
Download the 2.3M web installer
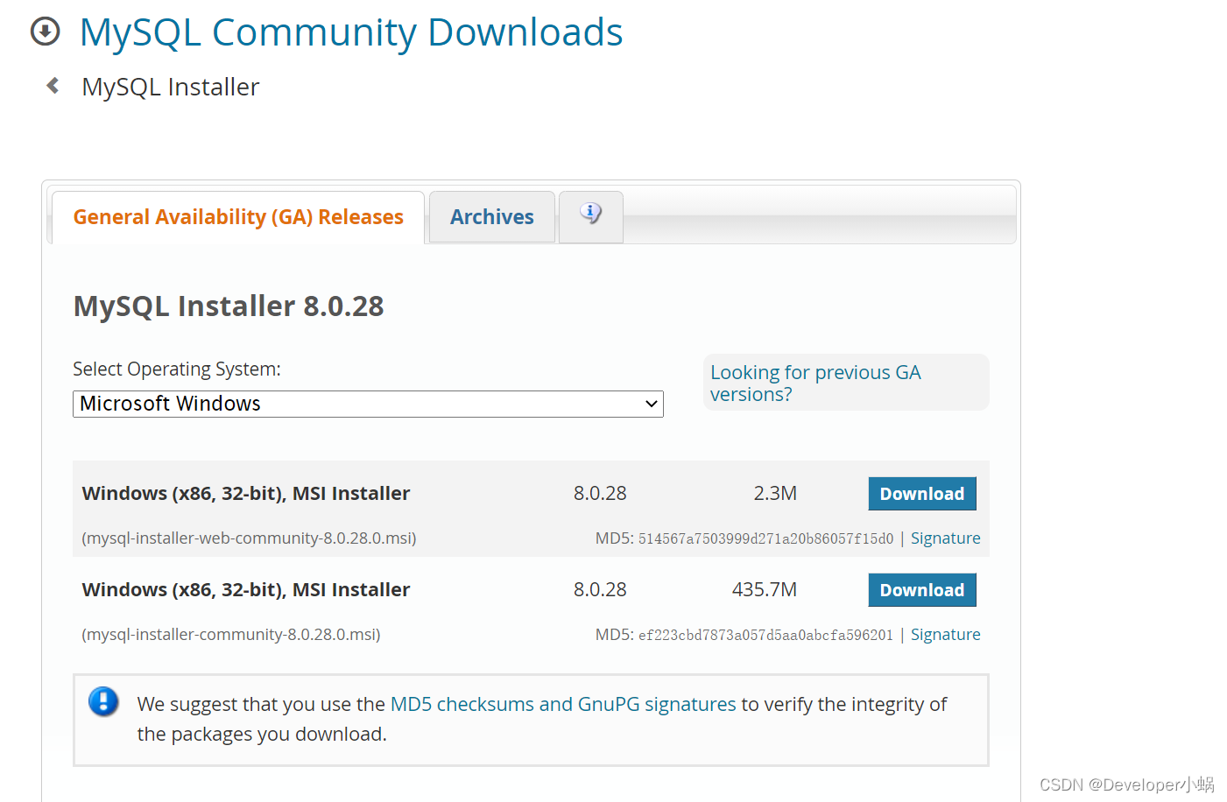[922, 494]
